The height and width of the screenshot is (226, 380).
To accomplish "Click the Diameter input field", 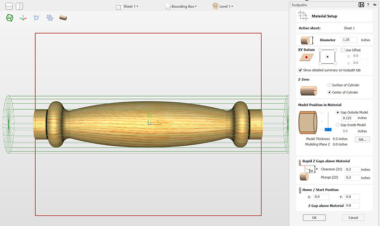I will (349, 40).
